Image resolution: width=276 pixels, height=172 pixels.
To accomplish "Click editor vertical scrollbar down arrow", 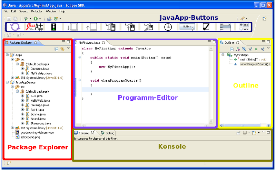I will pos(211,121).
